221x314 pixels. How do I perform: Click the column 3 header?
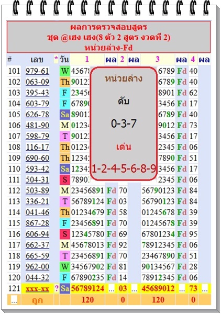[x=158, y=59]
